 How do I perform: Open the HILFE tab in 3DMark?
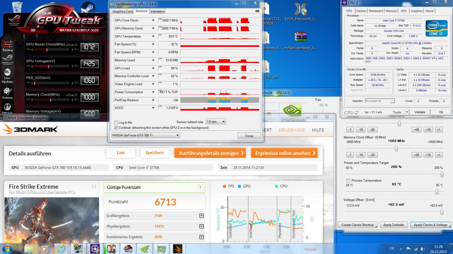(x=318, y=130)
